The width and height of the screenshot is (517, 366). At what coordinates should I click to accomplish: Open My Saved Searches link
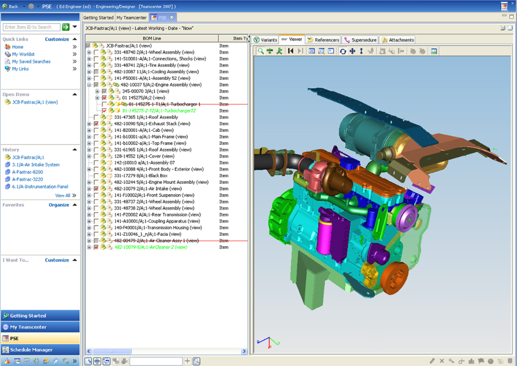tap(31, 61)
